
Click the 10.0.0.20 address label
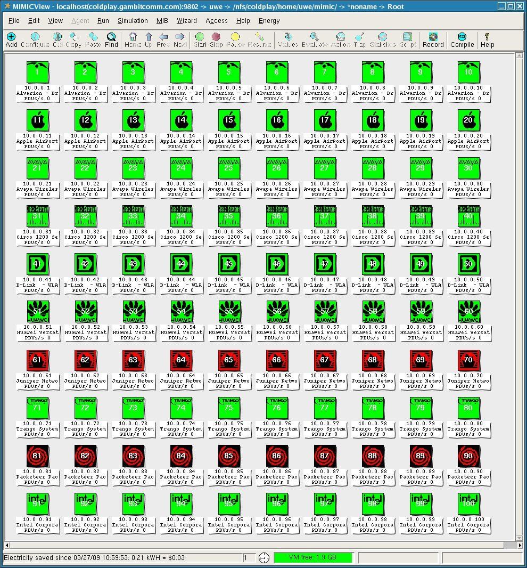[x=468, y=135]
